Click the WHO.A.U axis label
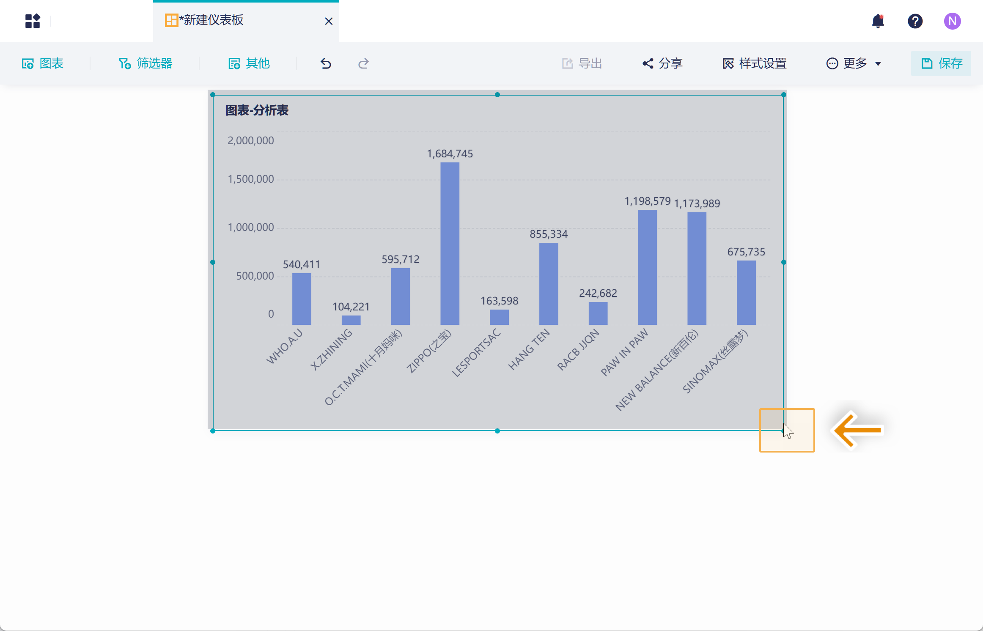 pos(285,346)
